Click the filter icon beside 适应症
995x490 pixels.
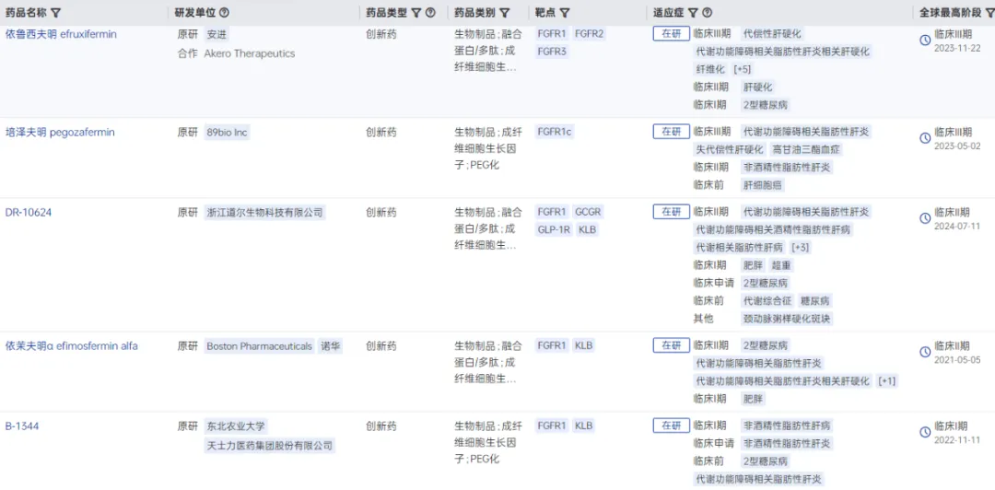(x=693, y=13)
